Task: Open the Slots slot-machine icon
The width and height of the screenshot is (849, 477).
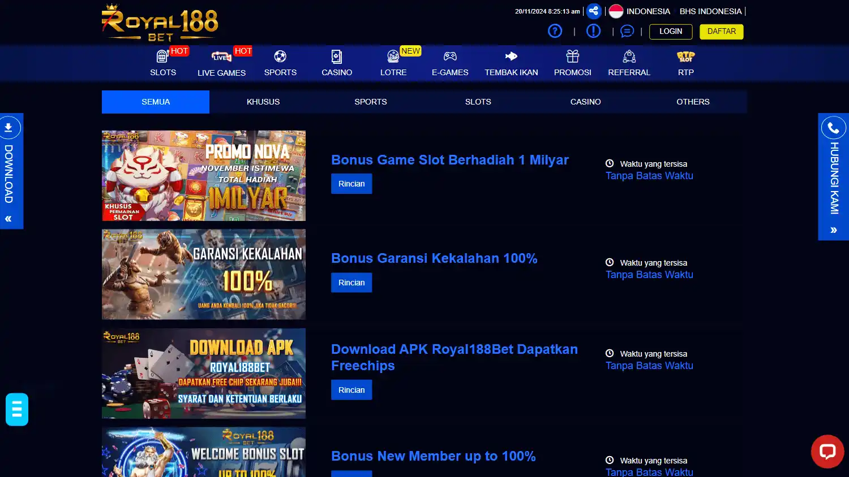Action: coord(162,57)
